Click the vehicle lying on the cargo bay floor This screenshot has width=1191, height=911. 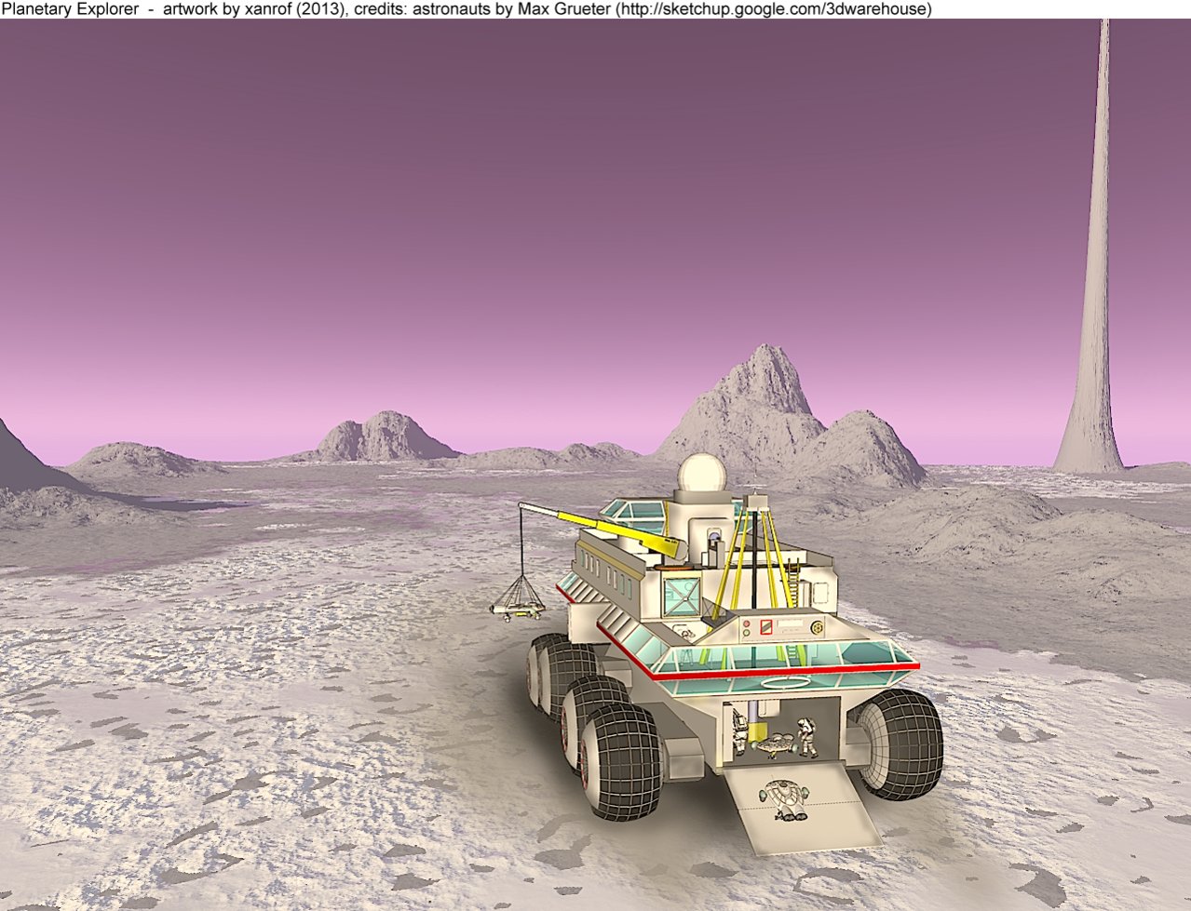[x=771, y=744]
